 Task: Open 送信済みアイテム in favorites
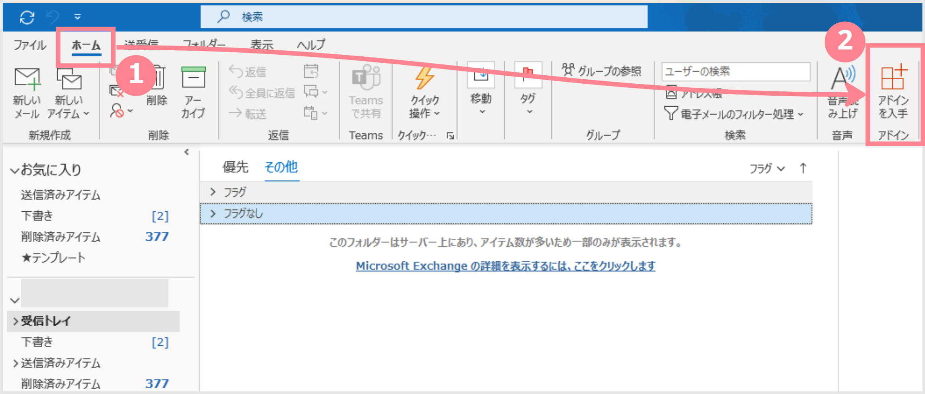(x=60, y=195)
